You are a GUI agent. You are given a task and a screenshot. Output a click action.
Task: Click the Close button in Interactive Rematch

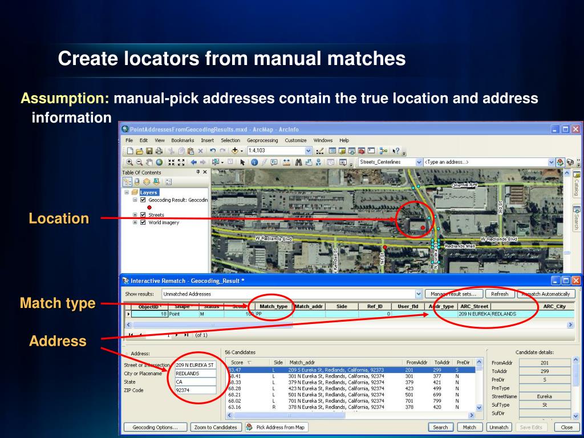[x=567, y=427]
